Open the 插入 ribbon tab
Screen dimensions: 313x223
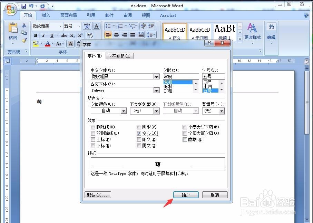pyautogui.click(x=46, y=15)
